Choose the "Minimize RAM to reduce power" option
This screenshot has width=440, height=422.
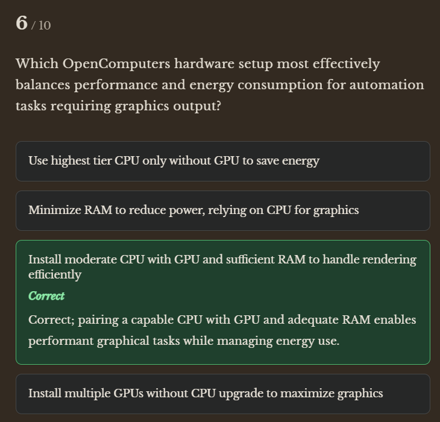click(193, 210)
